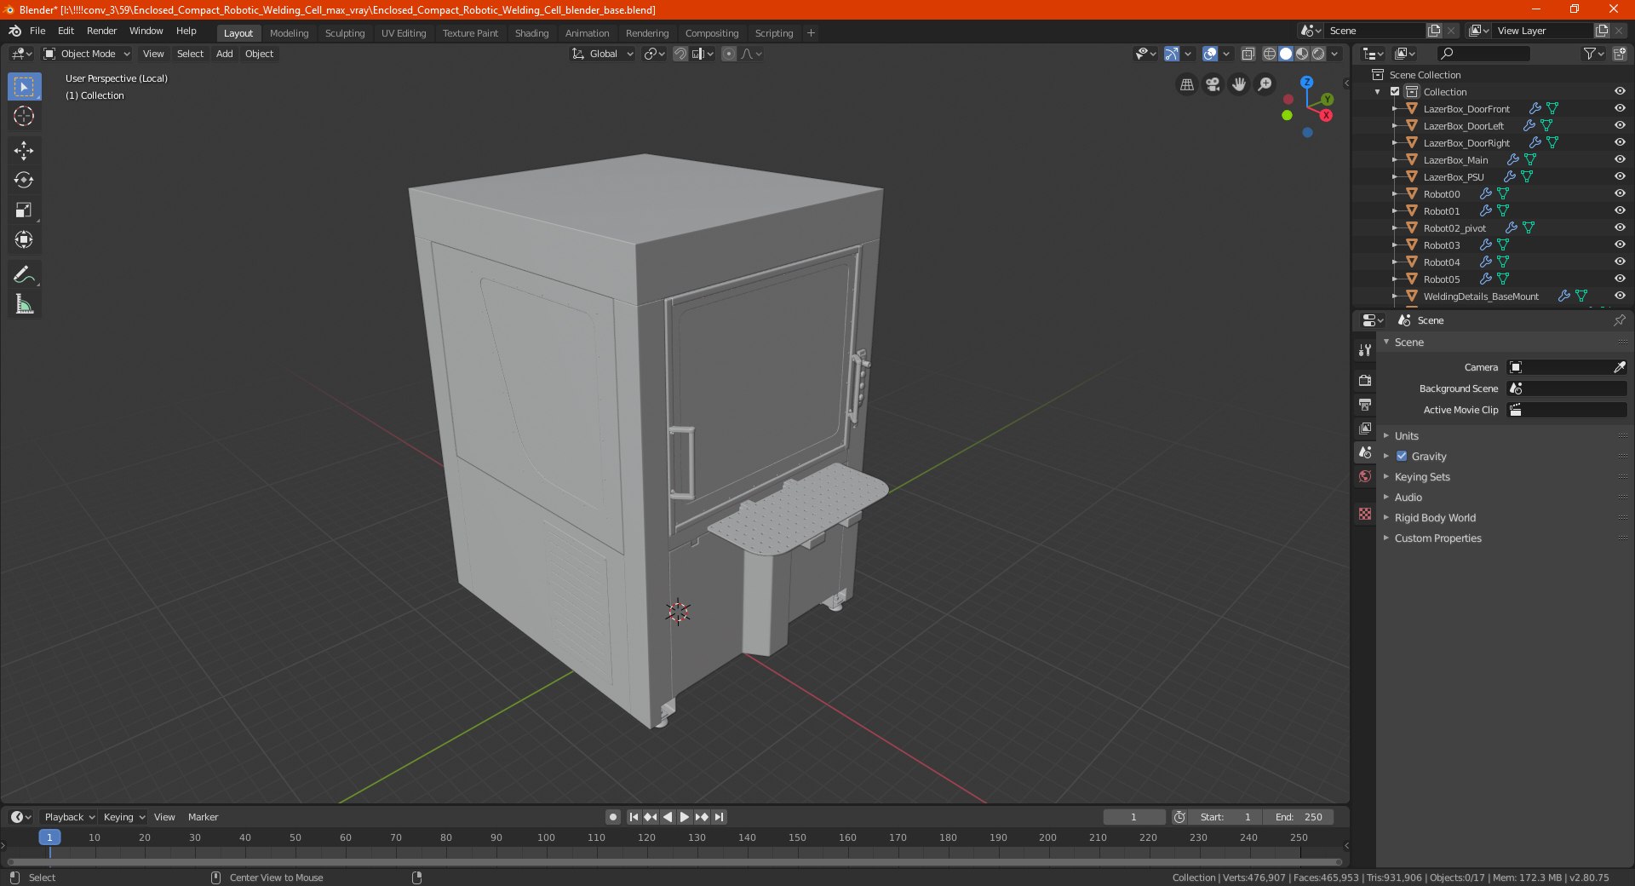Select the Select Box tool
The image size is (1635, 886).
[x=24, y=87]
